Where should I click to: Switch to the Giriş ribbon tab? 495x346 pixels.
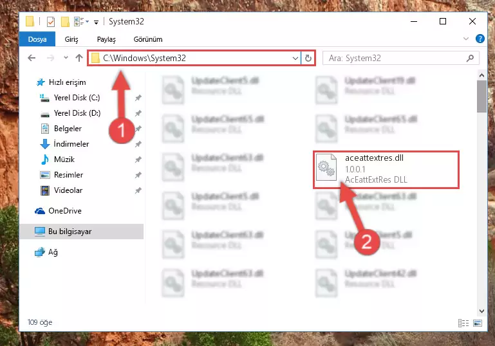click(71, 39)
